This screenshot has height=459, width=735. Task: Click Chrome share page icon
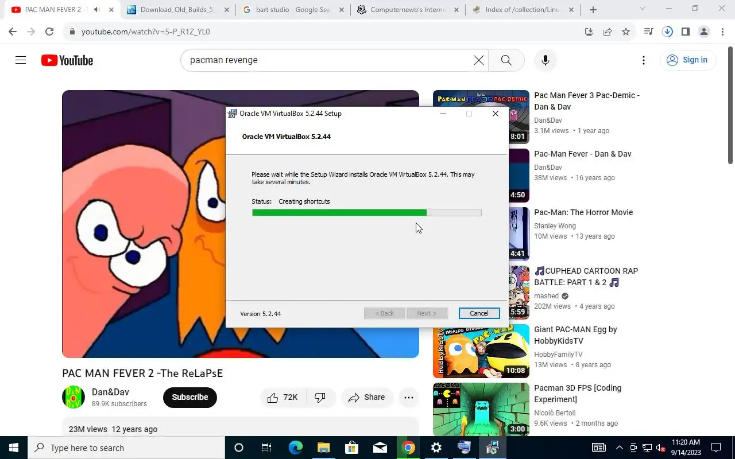(608, 32)
